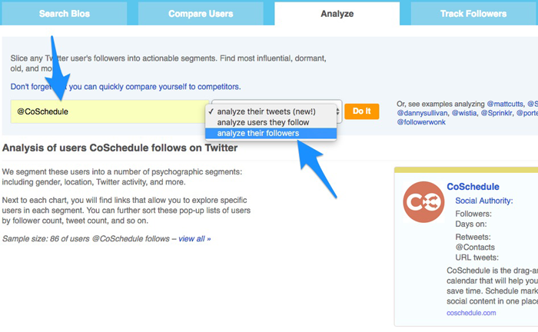Viewport: 538px width, 332px height.
Task: Open the CoSchedule profile name link
Action: [x=473, y=187]
